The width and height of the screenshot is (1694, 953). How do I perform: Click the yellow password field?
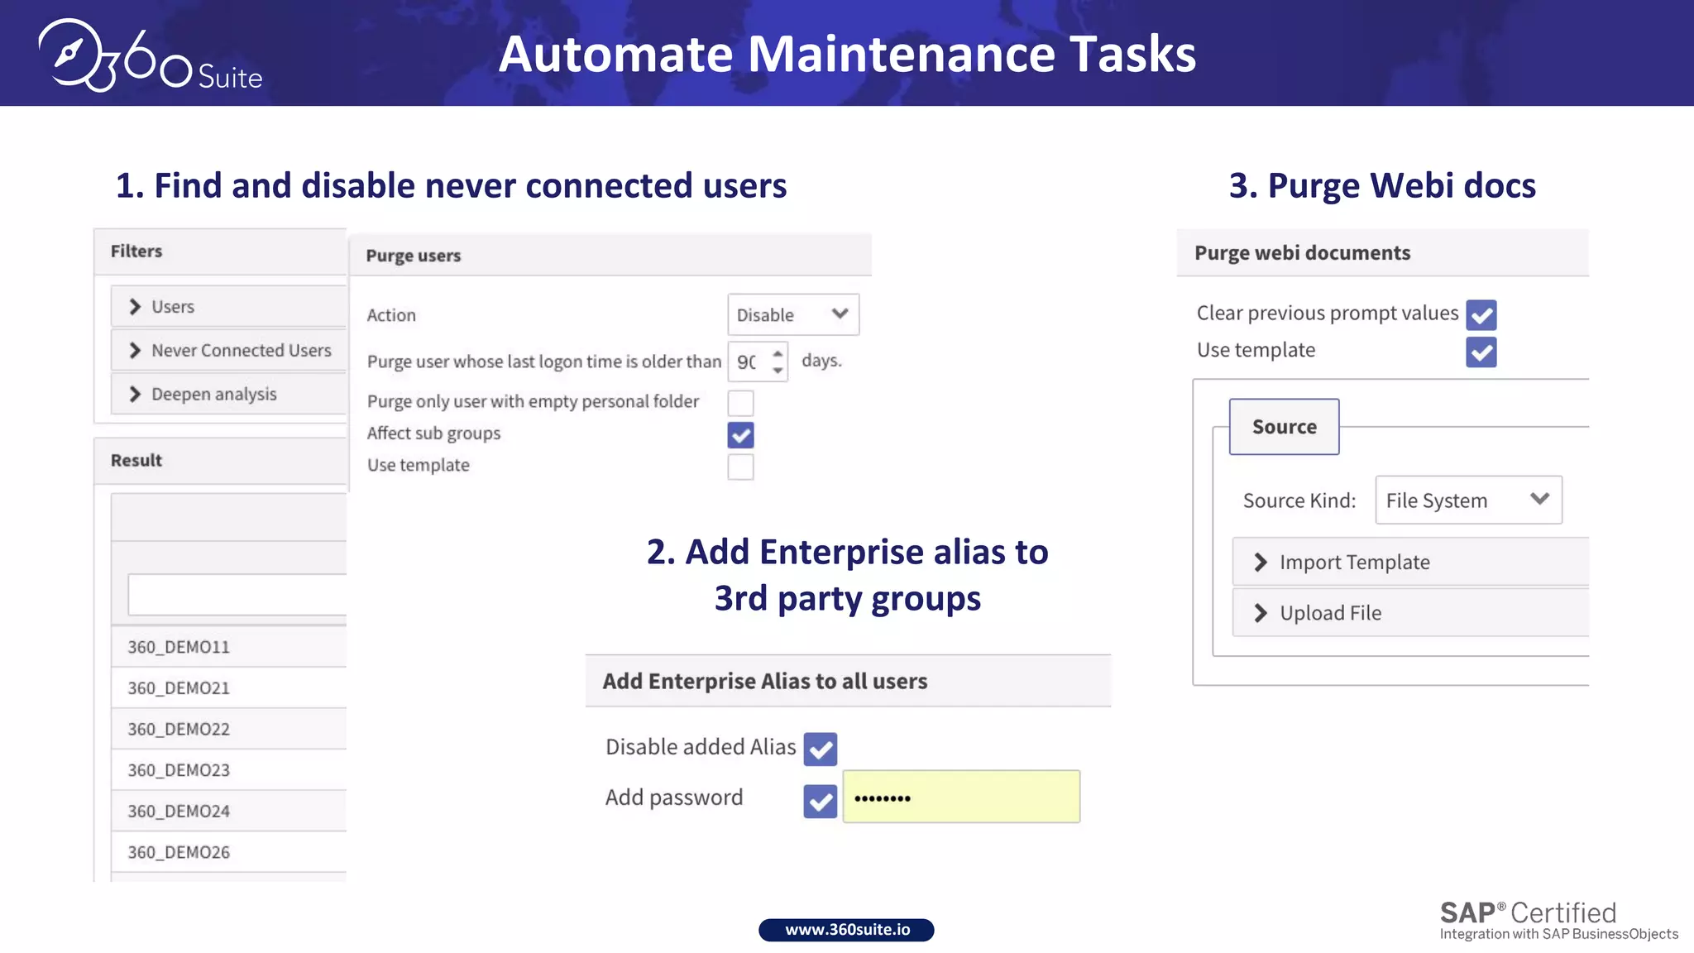coord(961,797)
